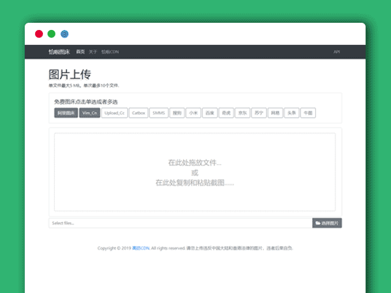Click the CDN link in footer
The width and height of the screenshot is (391, 293).
pyautogui.click(x=141, y=248)
